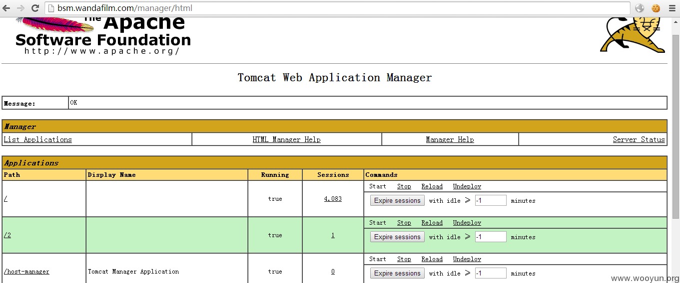Click Start text in /2 row

coord(378,223)
